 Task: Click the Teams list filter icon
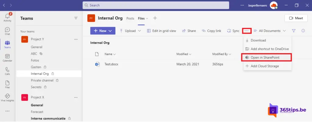click(76, 18)
